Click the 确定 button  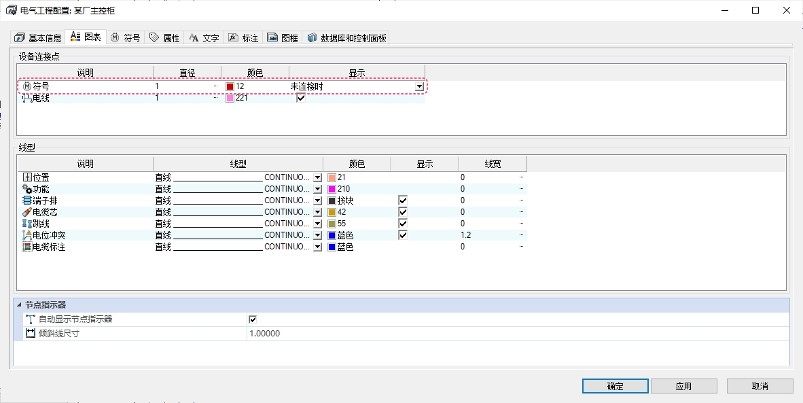tap(615, 386)
